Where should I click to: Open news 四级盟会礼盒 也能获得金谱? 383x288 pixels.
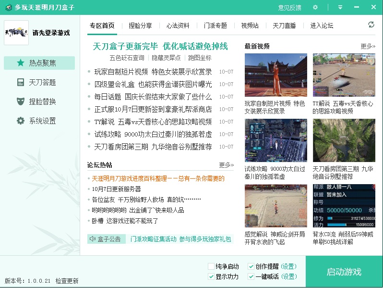(x=153, y=84)
